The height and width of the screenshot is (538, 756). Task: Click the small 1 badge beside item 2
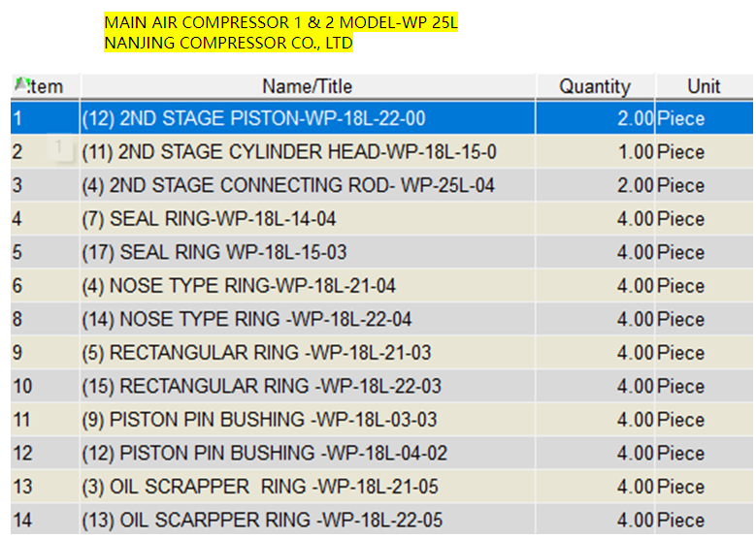tap(59, 148)
